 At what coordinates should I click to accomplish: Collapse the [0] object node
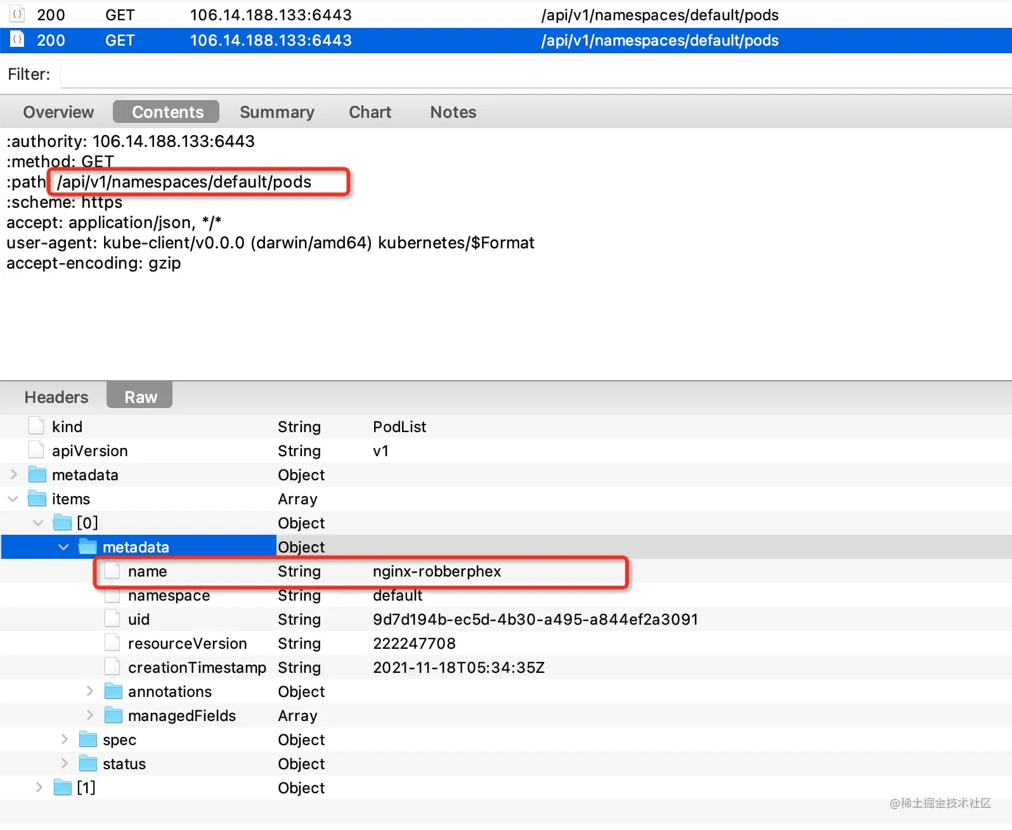tap(38, 523)
